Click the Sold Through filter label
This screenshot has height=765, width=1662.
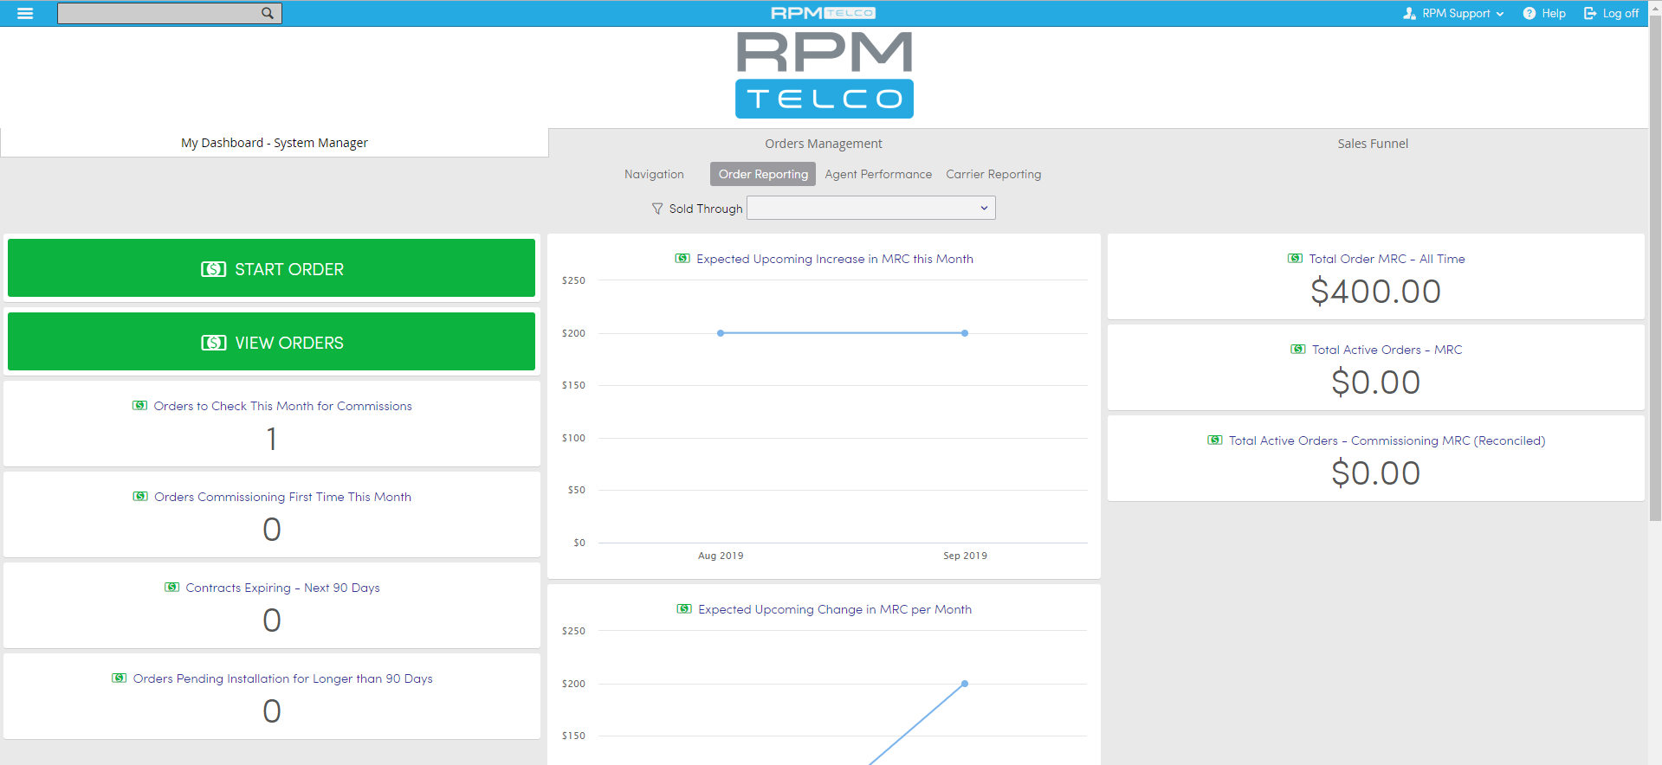tap(706, 209)
